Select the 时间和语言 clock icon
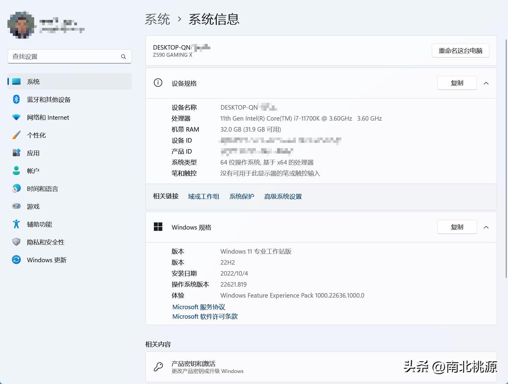 tap(16, 188)
